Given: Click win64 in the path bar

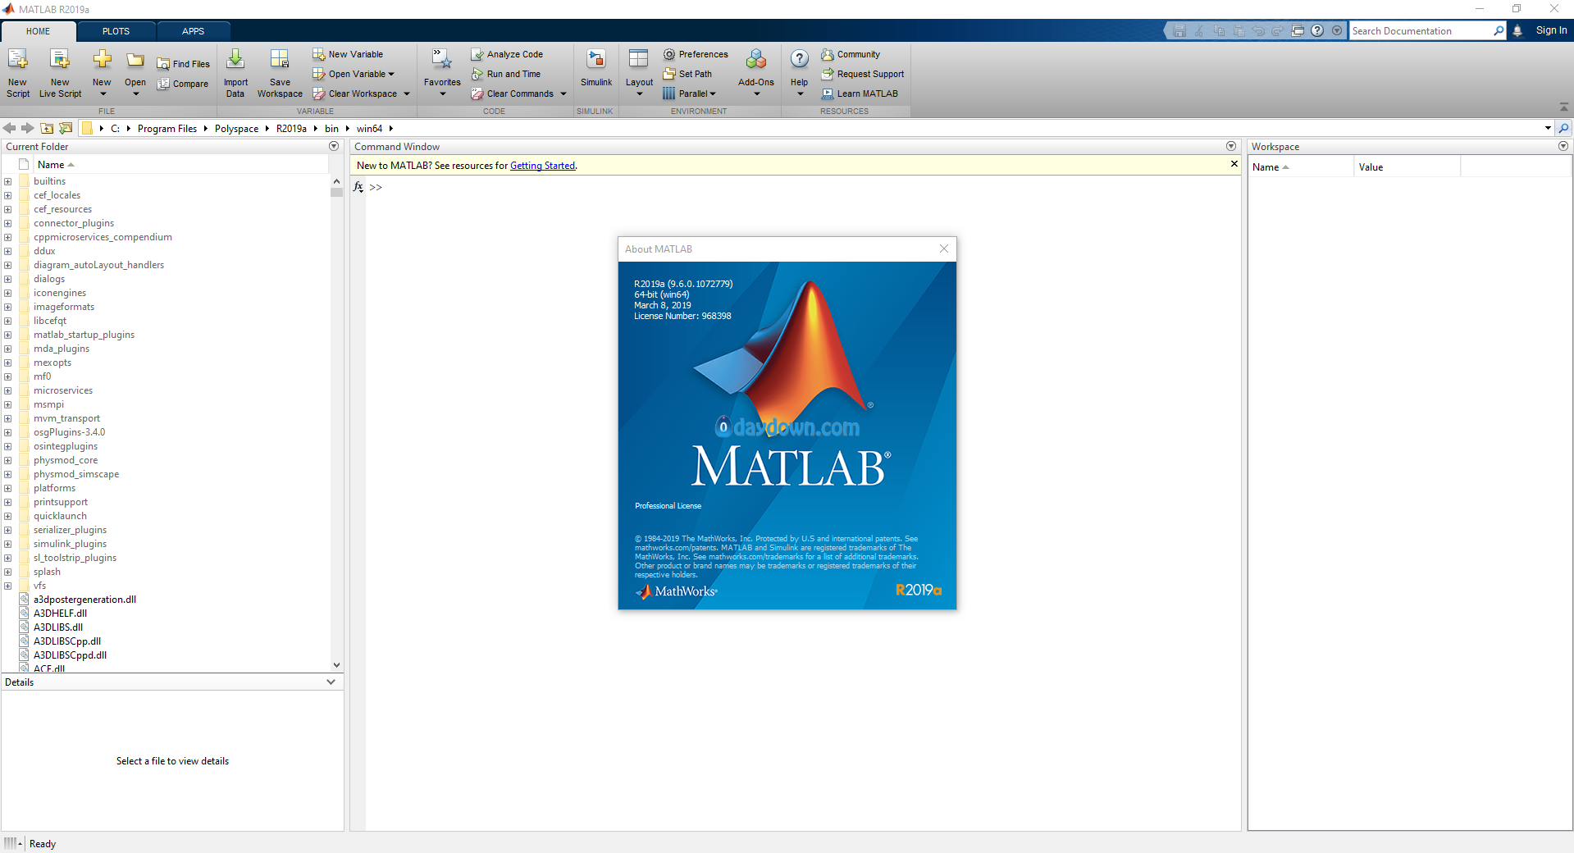Looking at the screenshot, I should [x=369, y=129].
